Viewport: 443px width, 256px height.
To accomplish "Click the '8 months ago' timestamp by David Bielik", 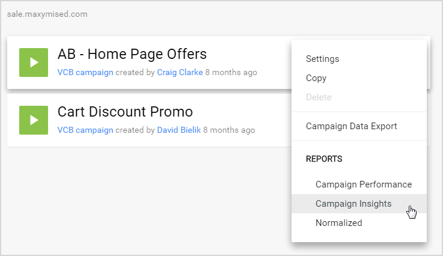I will (x=229, y=130).
